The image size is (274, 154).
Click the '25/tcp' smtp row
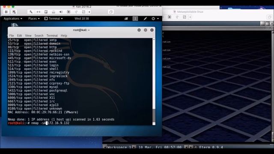(33, 40)
